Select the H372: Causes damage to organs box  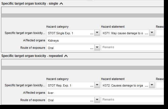[125, 85]
